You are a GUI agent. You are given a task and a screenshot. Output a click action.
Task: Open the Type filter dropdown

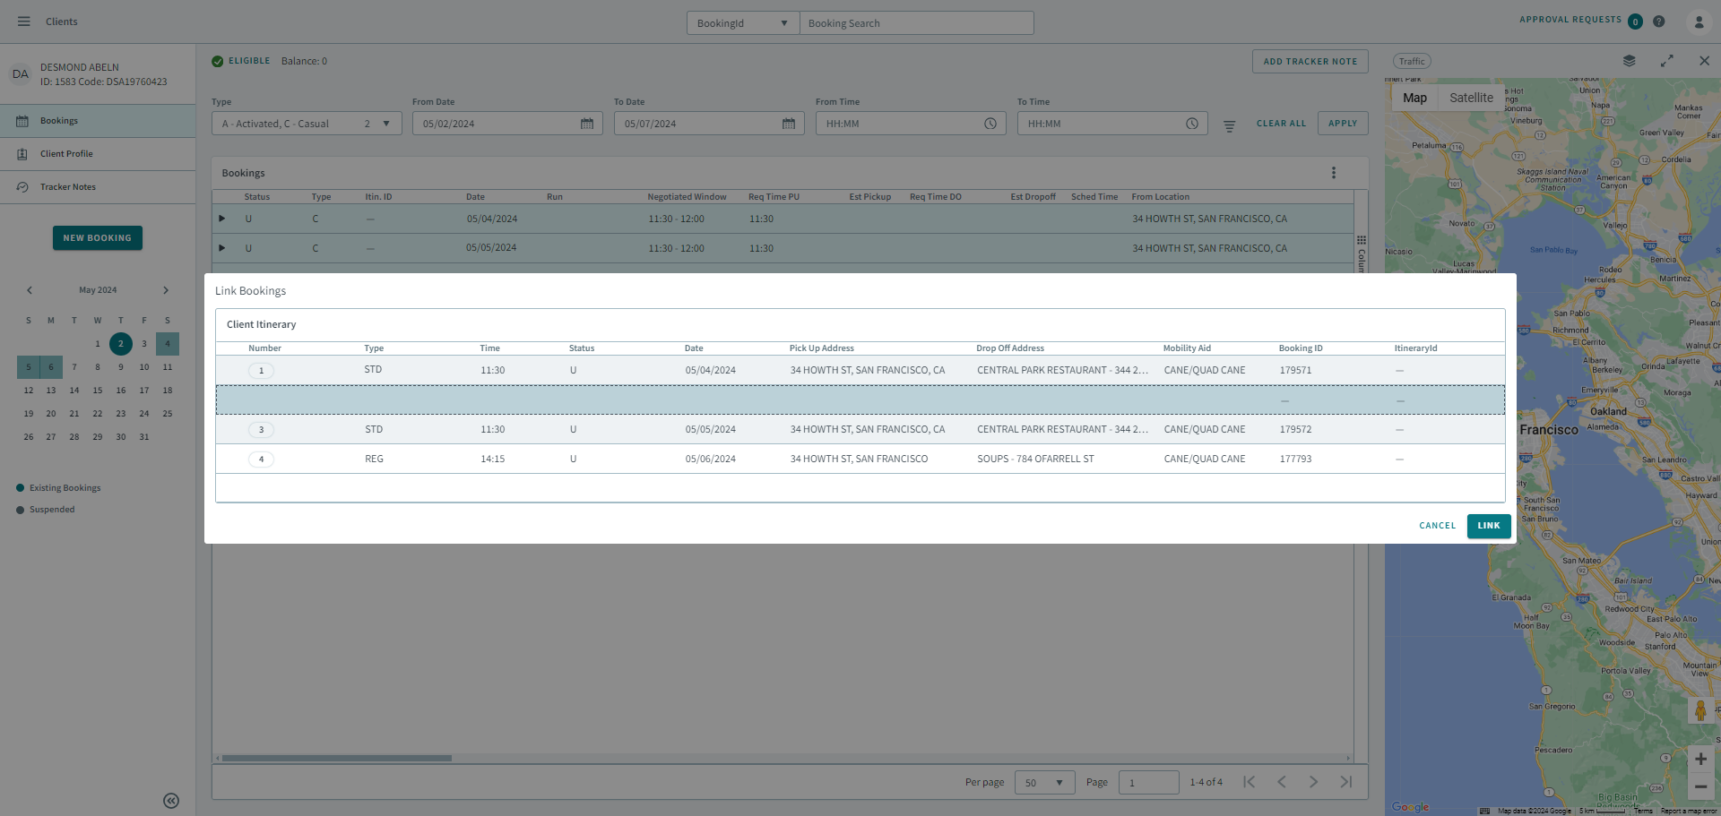pos(306,123)
